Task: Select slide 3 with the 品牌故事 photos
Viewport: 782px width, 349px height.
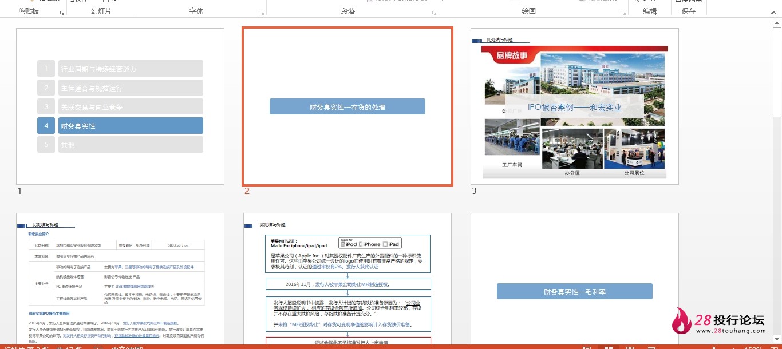Action: point(574,106)
